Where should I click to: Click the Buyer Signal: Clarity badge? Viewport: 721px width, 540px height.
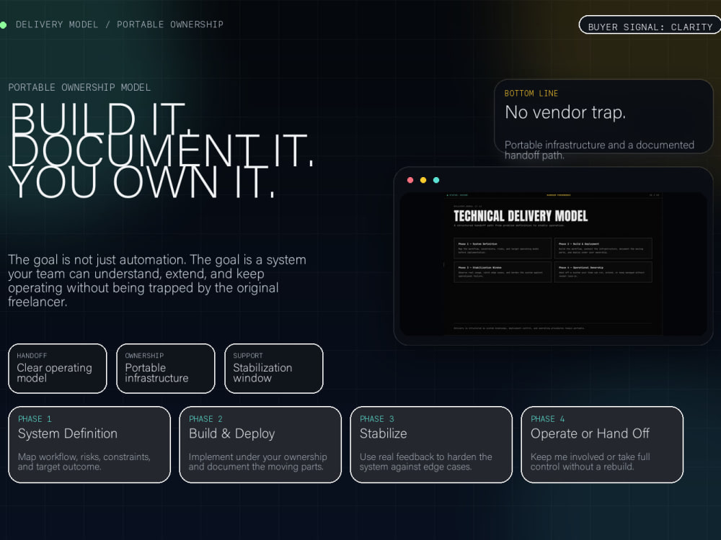650,24
